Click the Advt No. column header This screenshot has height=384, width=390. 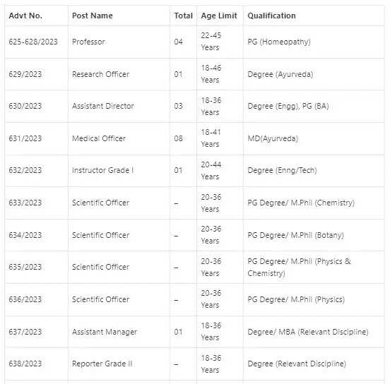pos(25,16)
